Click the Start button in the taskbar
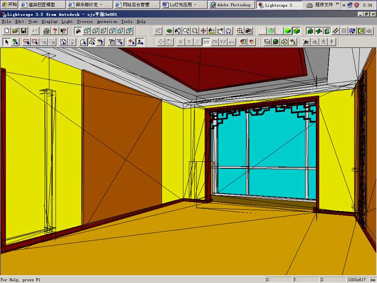 coord(9,5)
